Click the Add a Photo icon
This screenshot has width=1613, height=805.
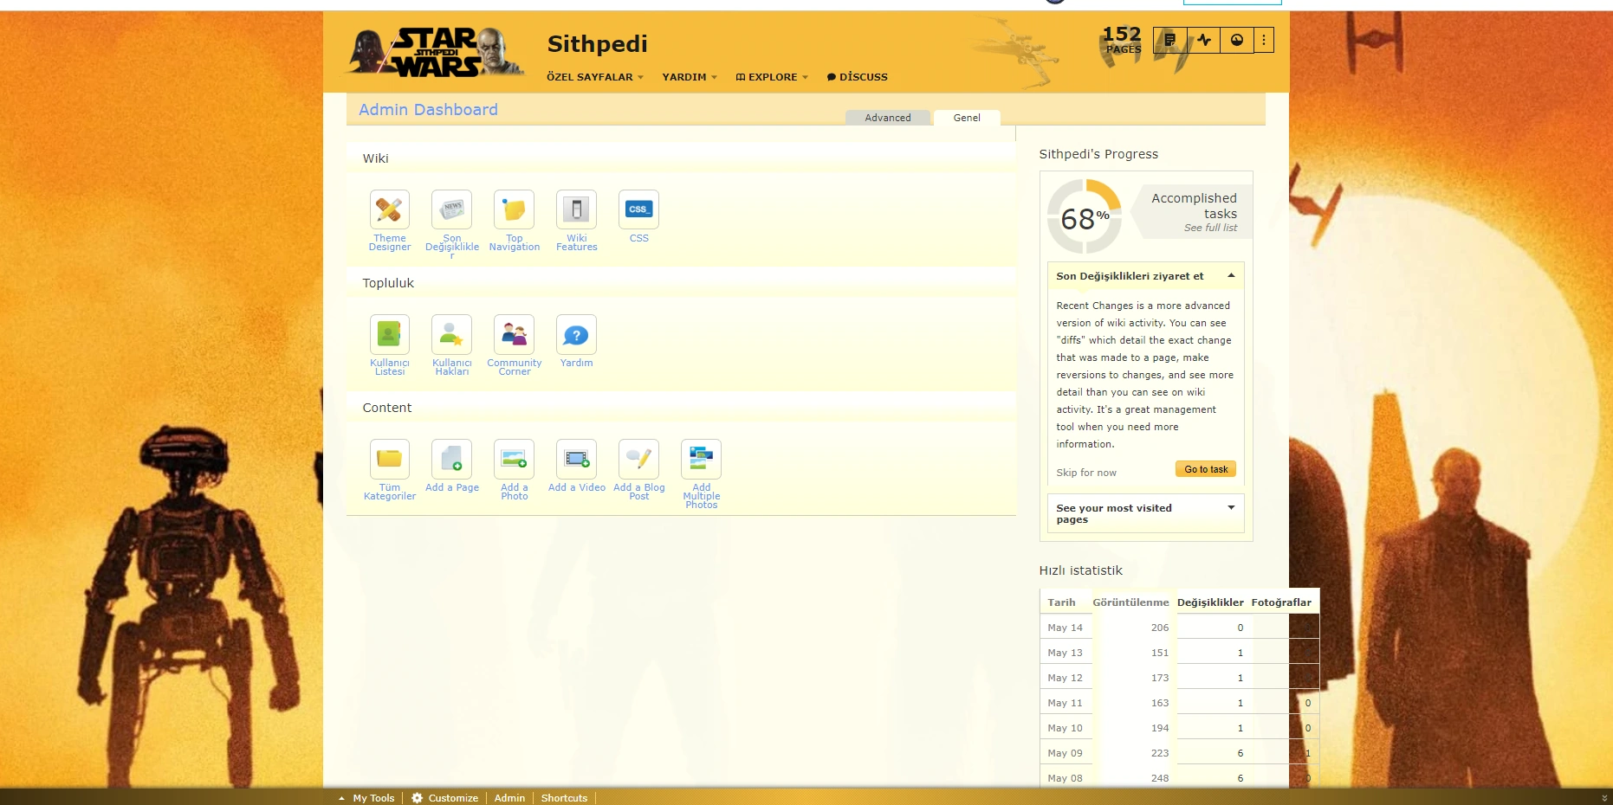coord(514,459)
